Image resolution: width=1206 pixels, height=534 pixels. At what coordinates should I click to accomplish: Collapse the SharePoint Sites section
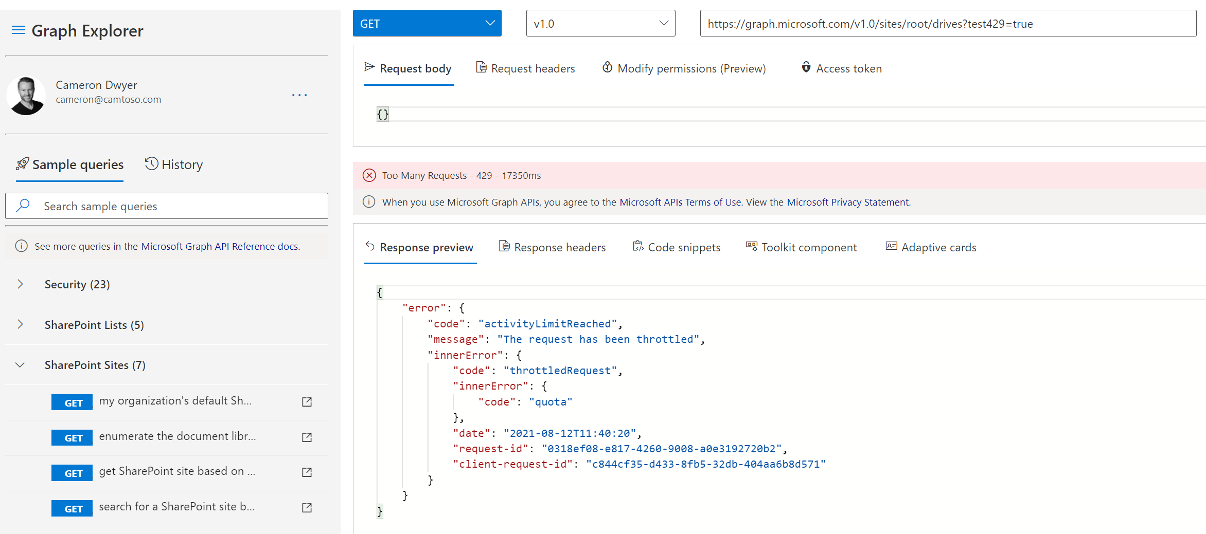click(x=20, y=365)
